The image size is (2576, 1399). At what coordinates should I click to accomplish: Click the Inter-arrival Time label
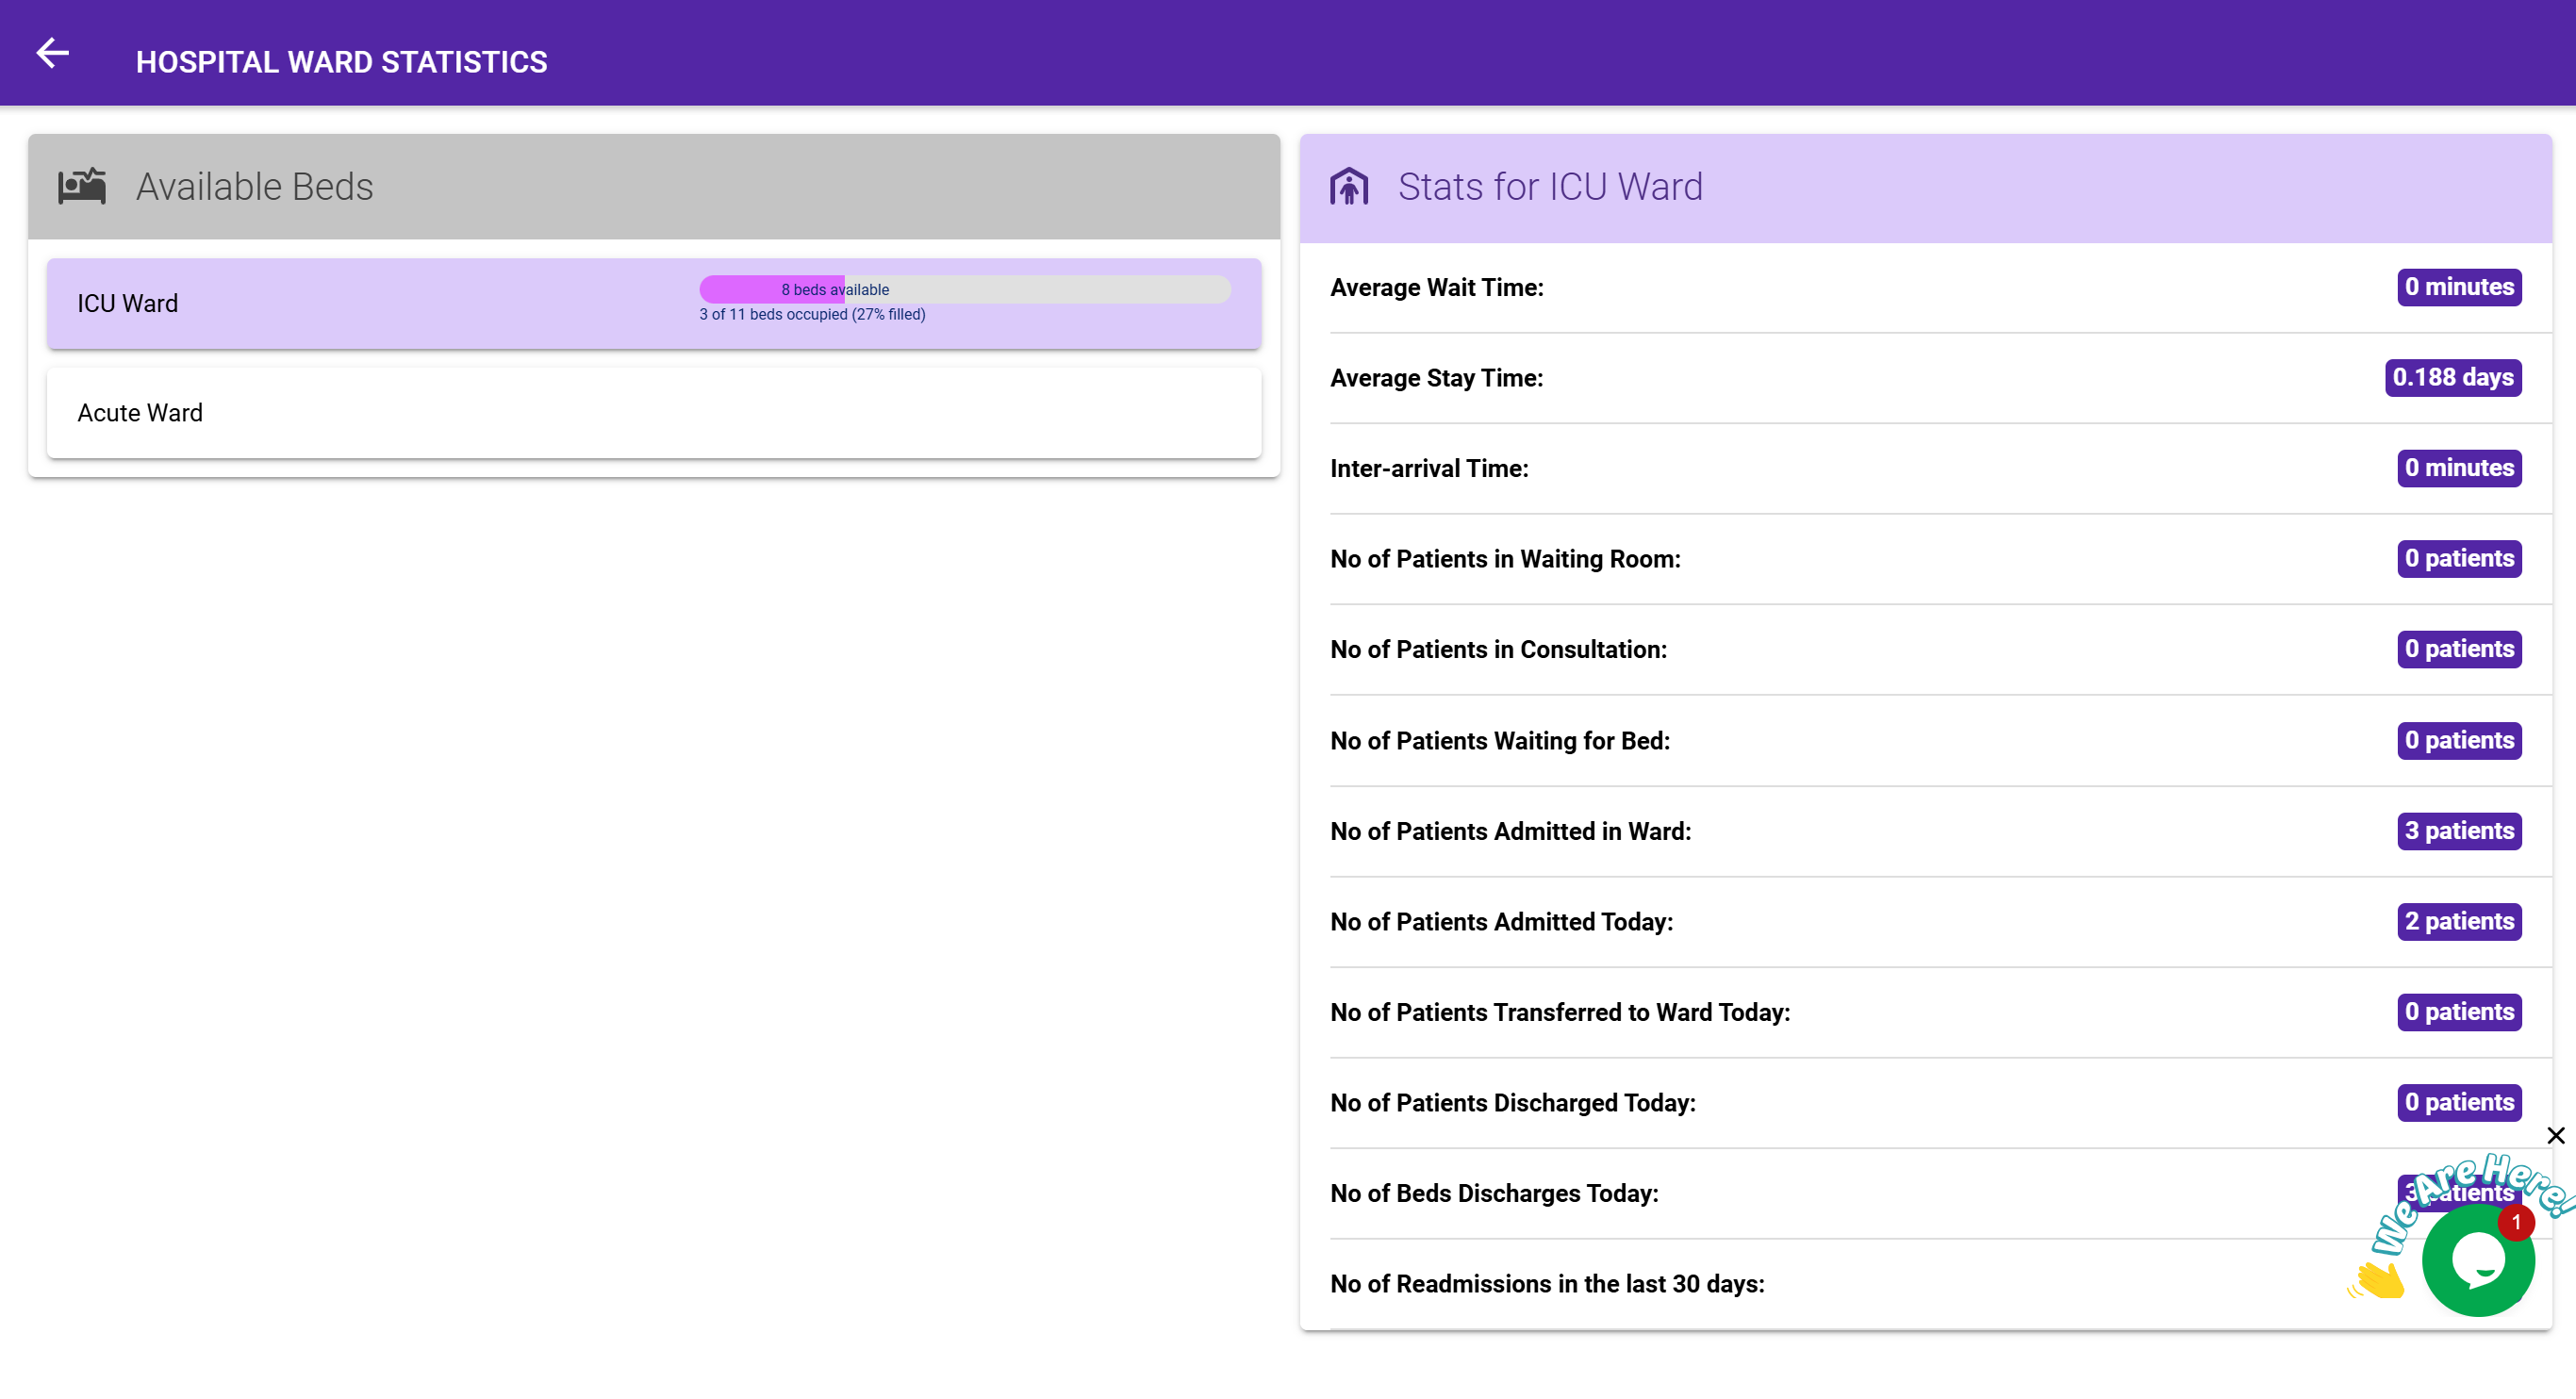click(1429, 469)
